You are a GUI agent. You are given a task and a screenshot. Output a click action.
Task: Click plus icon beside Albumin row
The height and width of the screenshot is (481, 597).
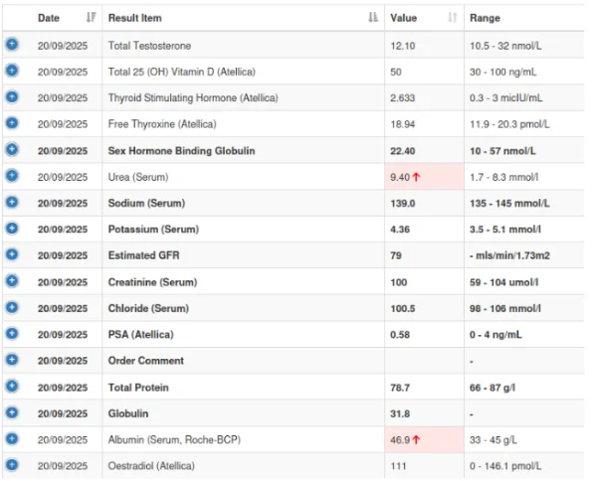click(x=12, y=438)
